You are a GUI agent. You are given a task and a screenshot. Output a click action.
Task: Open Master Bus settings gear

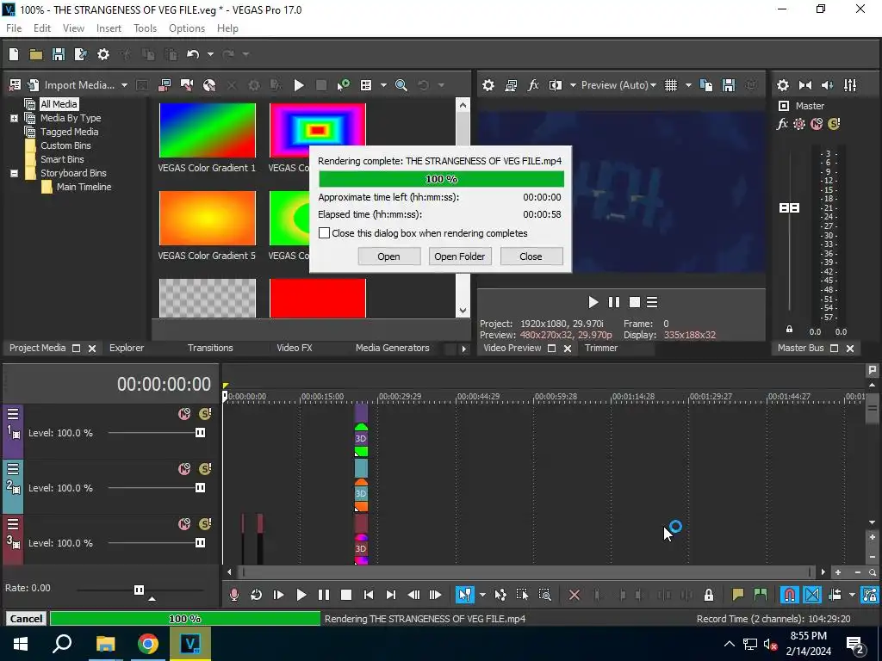[x=782, y=85]
